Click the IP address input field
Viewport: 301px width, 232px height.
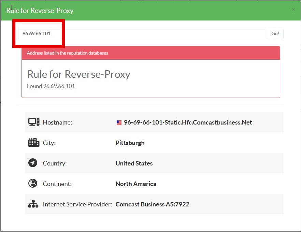[x=142, y=33]
